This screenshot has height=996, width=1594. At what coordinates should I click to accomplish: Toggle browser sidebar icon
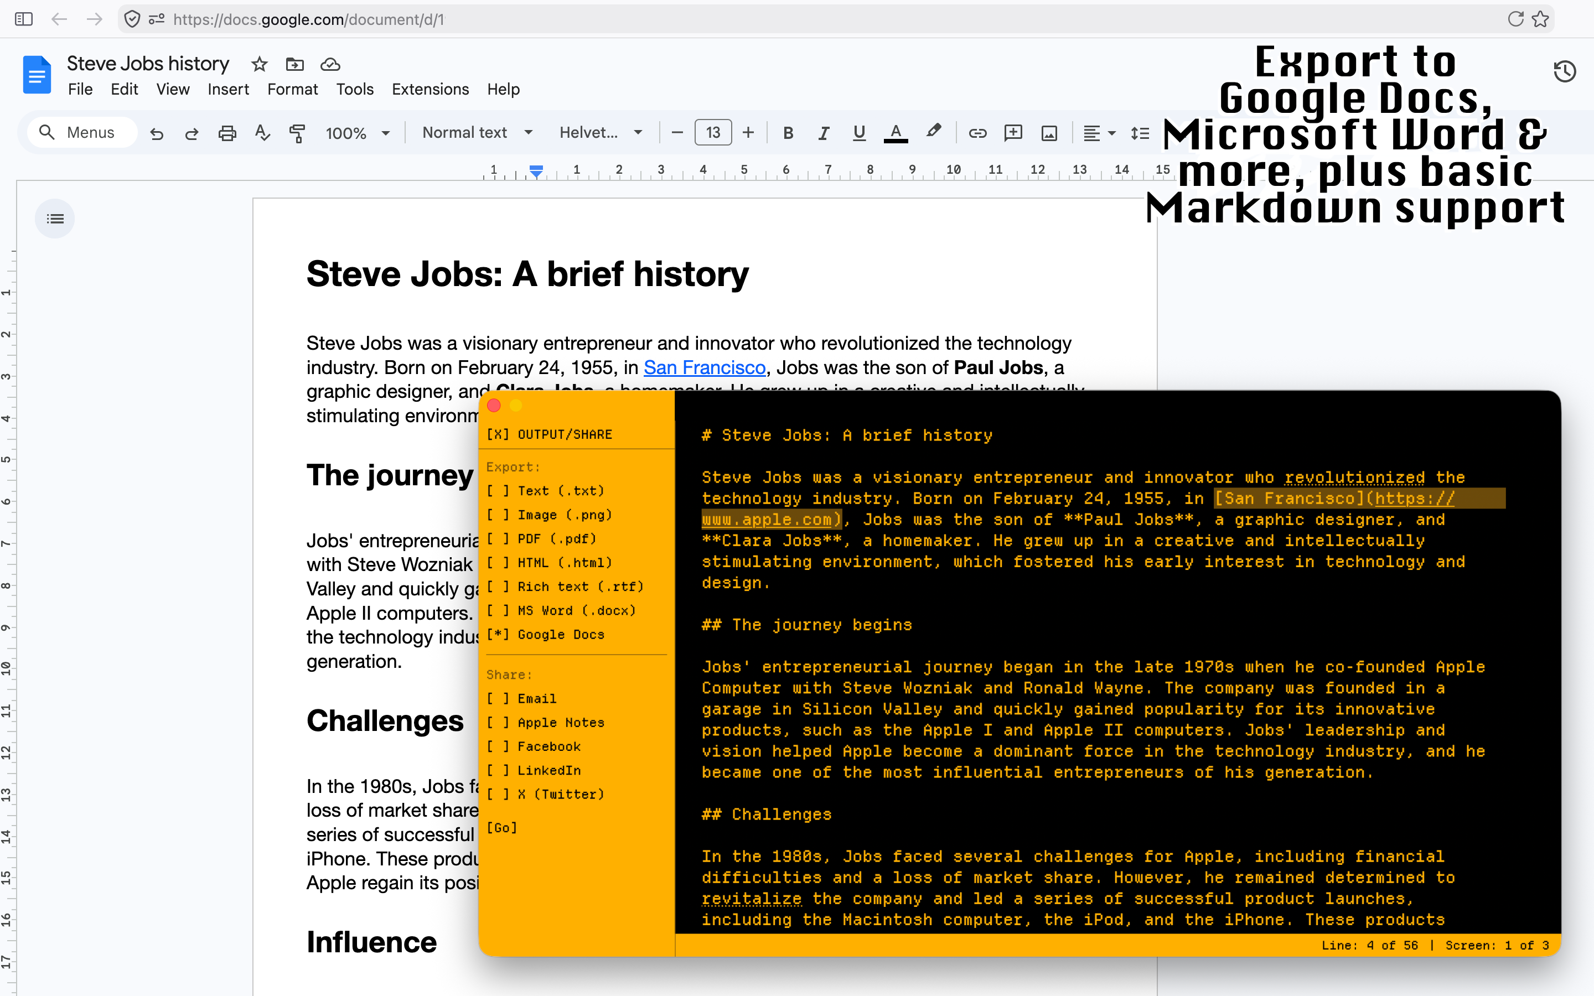24,19
